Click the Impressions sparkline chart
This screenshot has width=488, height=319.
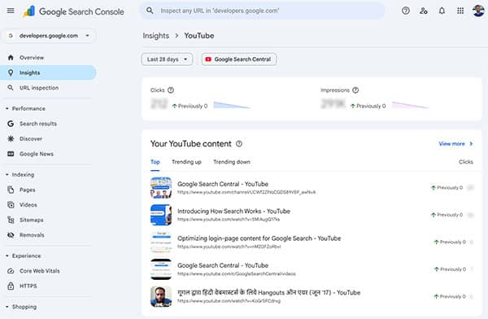point(410,106)
